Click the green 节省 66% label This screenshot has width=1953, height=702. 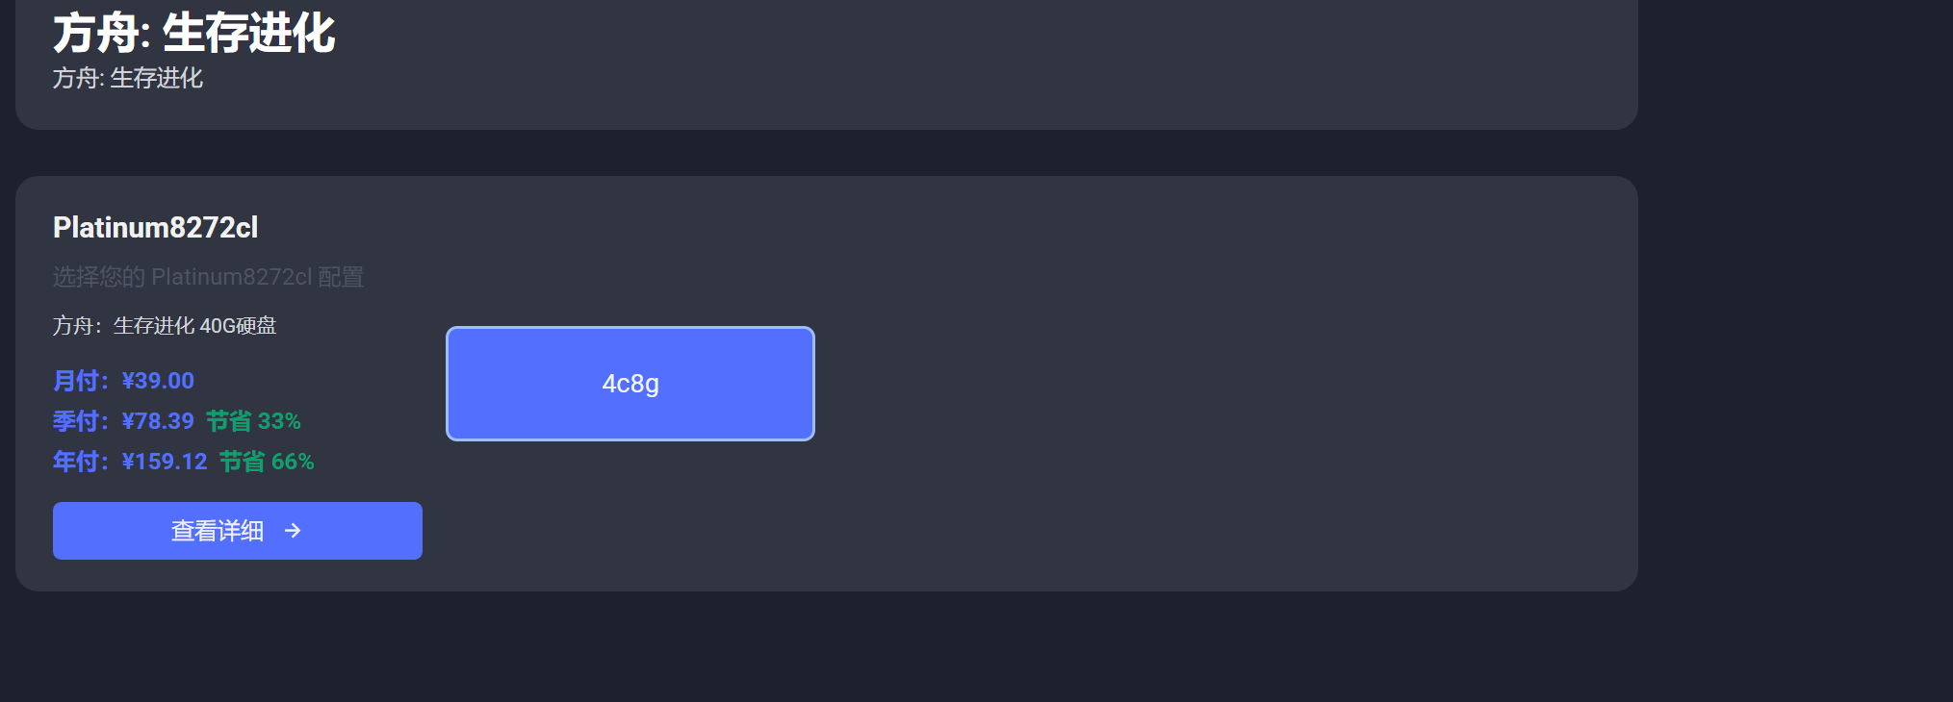pos(267,462)
